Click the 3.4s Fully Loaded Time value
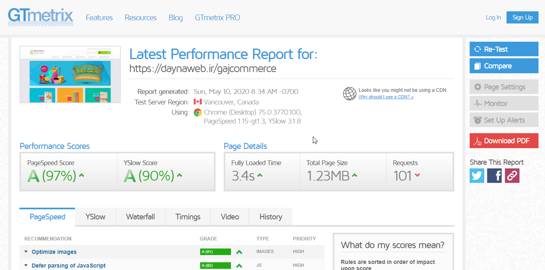The width and height of the screenshot is (545, 270). pos(243,176)
